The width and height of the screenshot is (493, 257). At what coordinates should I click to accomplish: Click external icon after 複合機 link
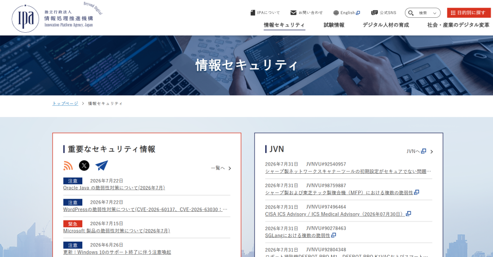[416, 193]
